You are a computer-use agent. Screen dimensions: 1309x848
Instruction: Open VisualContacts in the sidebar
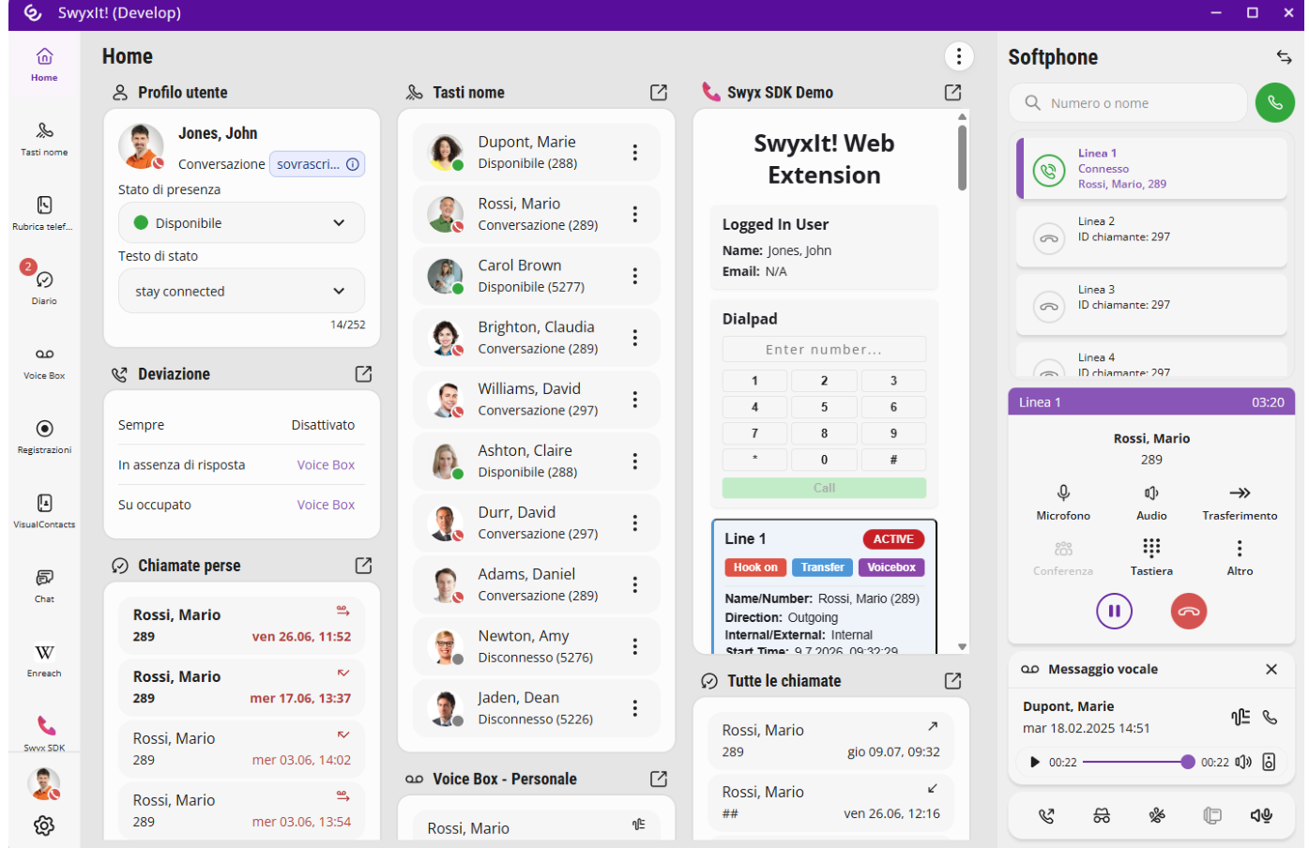click(x=44, y=510)
